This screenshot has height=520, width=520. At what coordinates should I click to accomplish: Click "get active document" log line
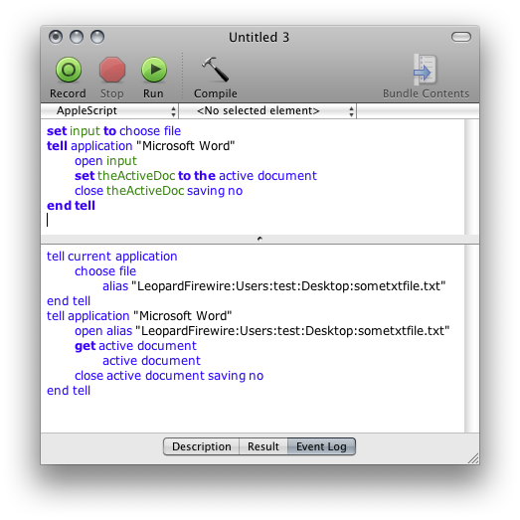135,346
